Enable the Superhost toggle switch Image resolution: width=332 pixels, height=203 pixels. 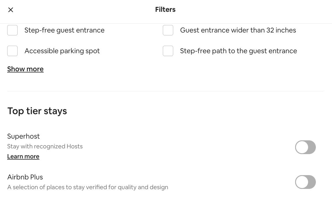(x=305, y=147)
